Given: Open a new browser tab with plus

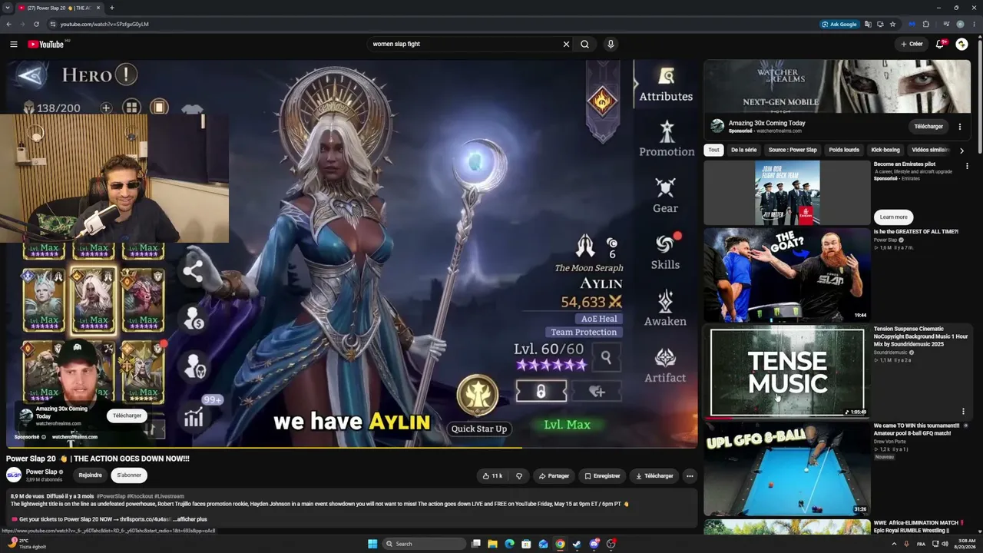Looking at the screenshot, I should pyautogui.click(x=111, y=8).
